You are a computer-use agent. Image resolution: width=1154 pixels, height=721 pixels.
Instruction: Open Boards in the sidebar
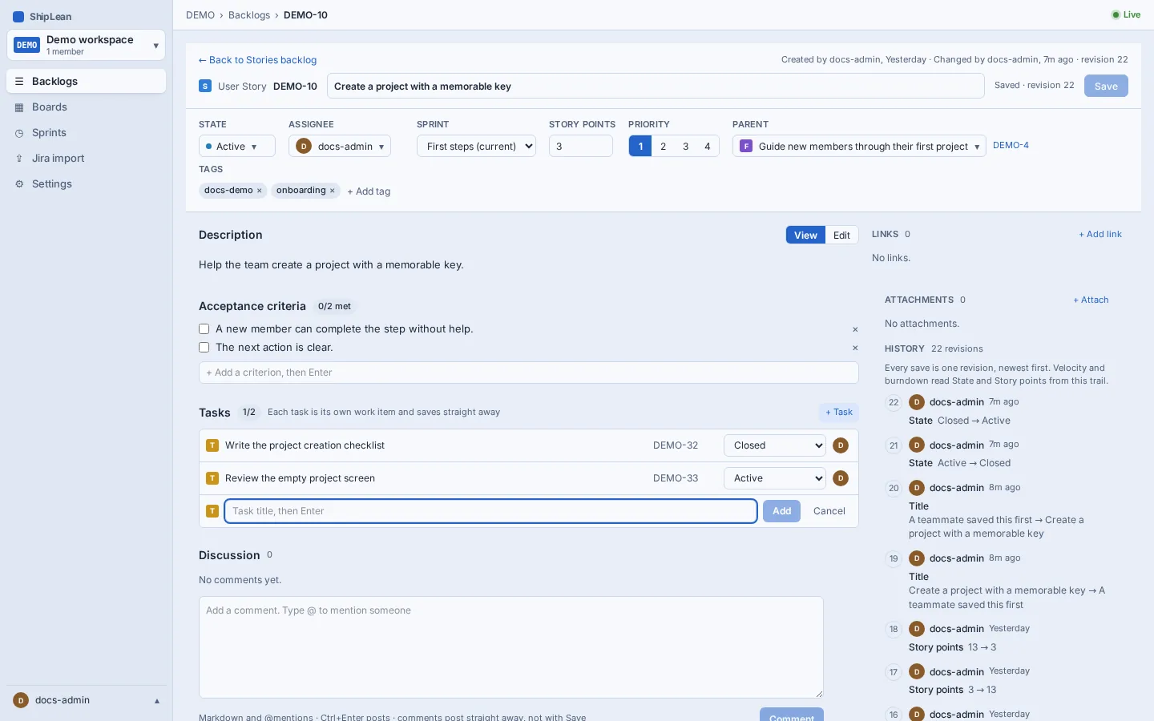86,107
